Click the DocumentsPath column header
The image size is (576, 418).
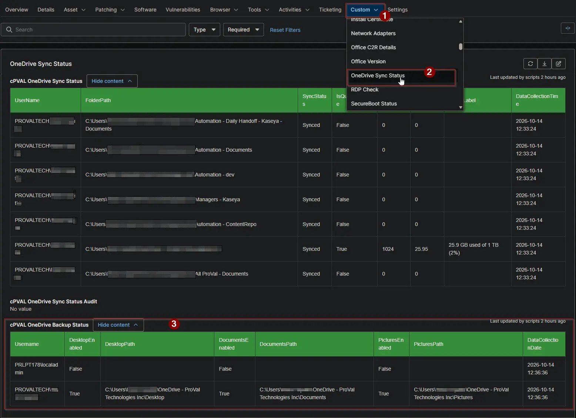pos(314,344)
